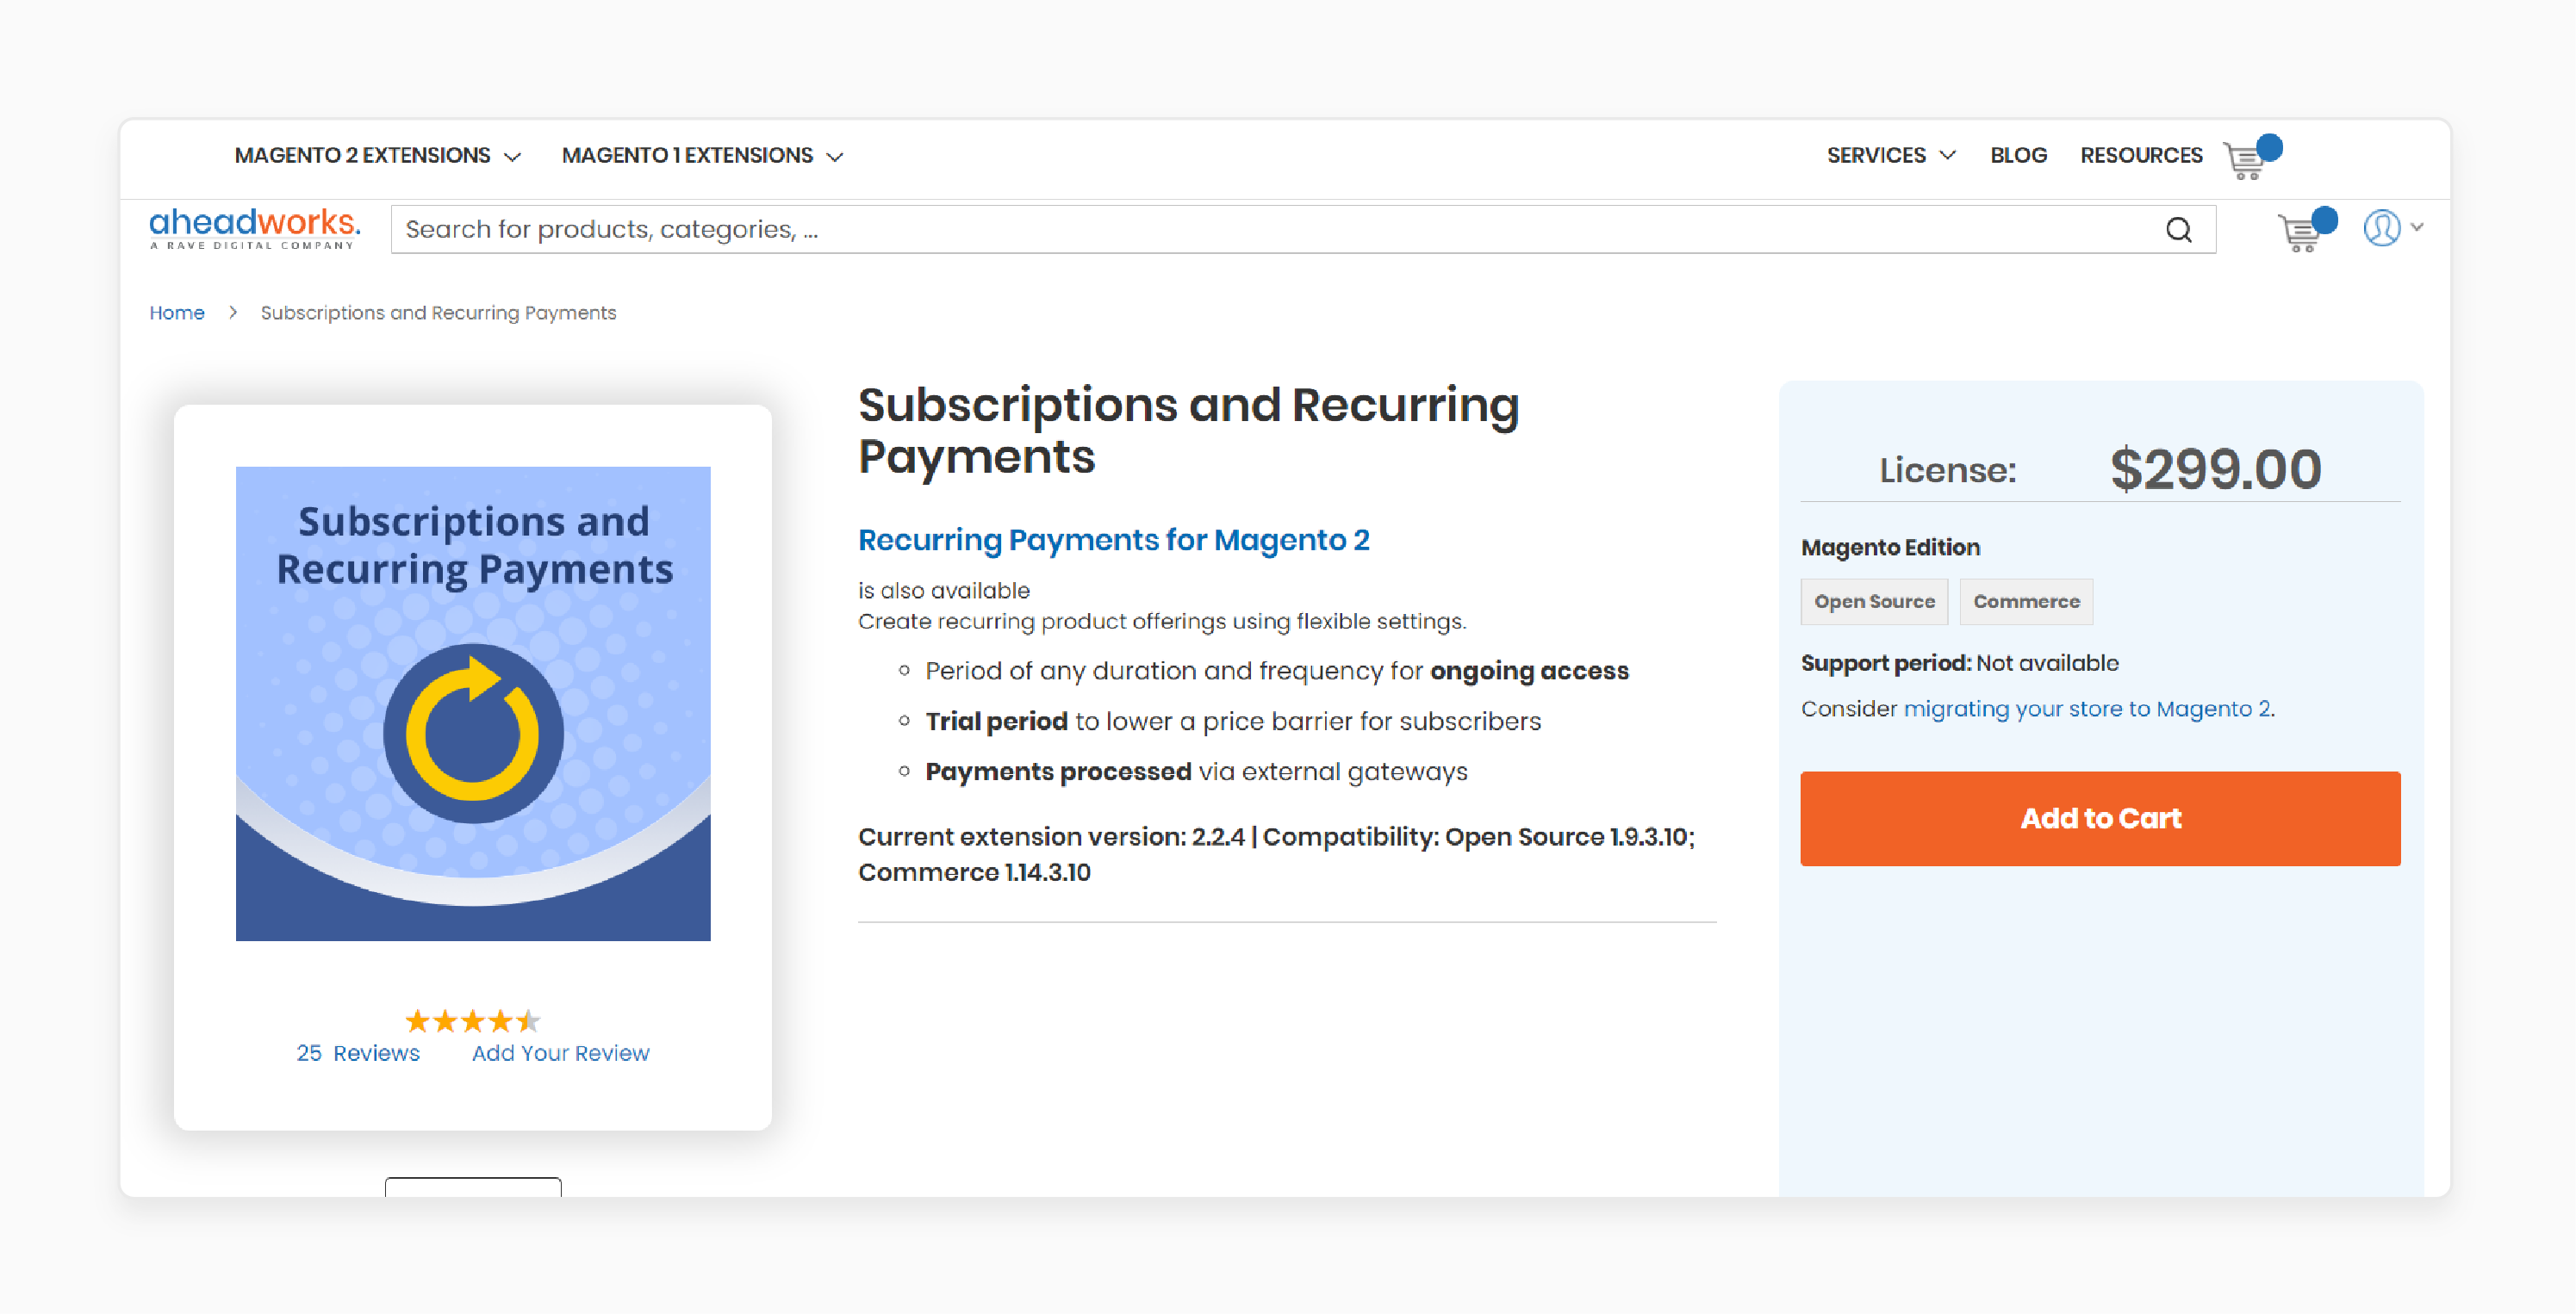Open the user account icon
This screenshot has height=1314, width=2576.
point(2381,228)
